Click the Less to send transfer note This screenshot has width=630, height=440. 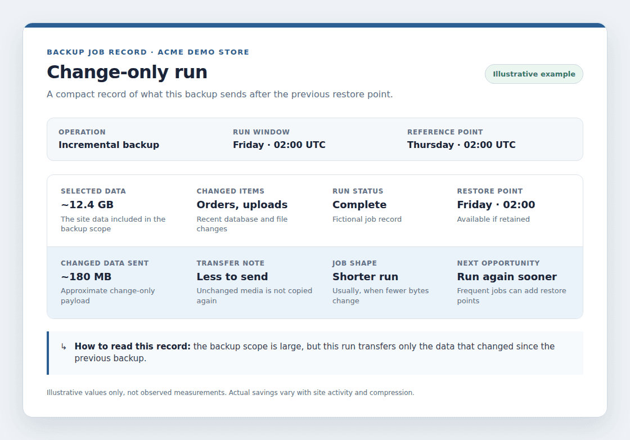(232, 276)
